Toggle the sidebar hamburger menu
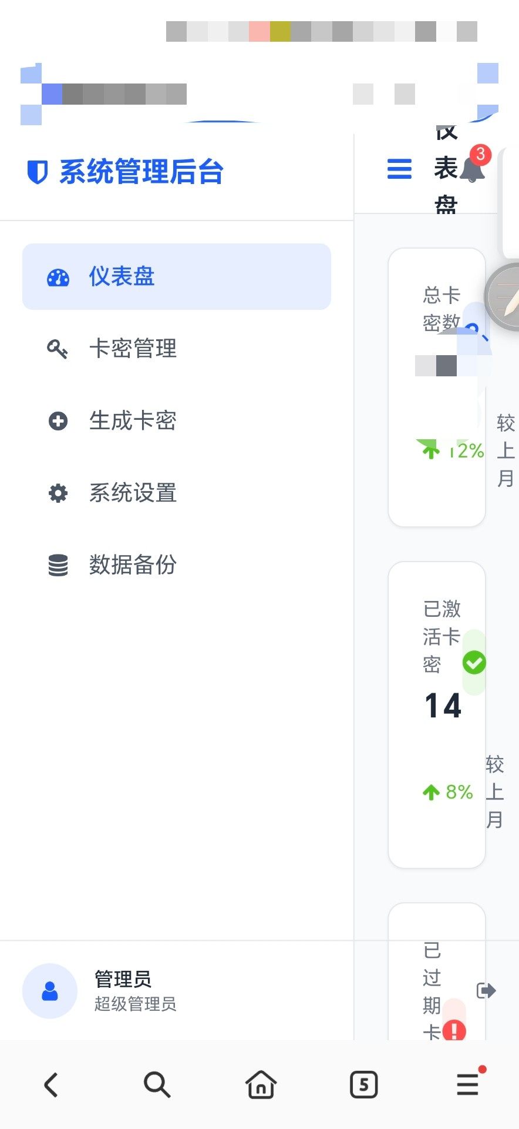This screenshot has height=1129, width=519. tap(399, 169)
